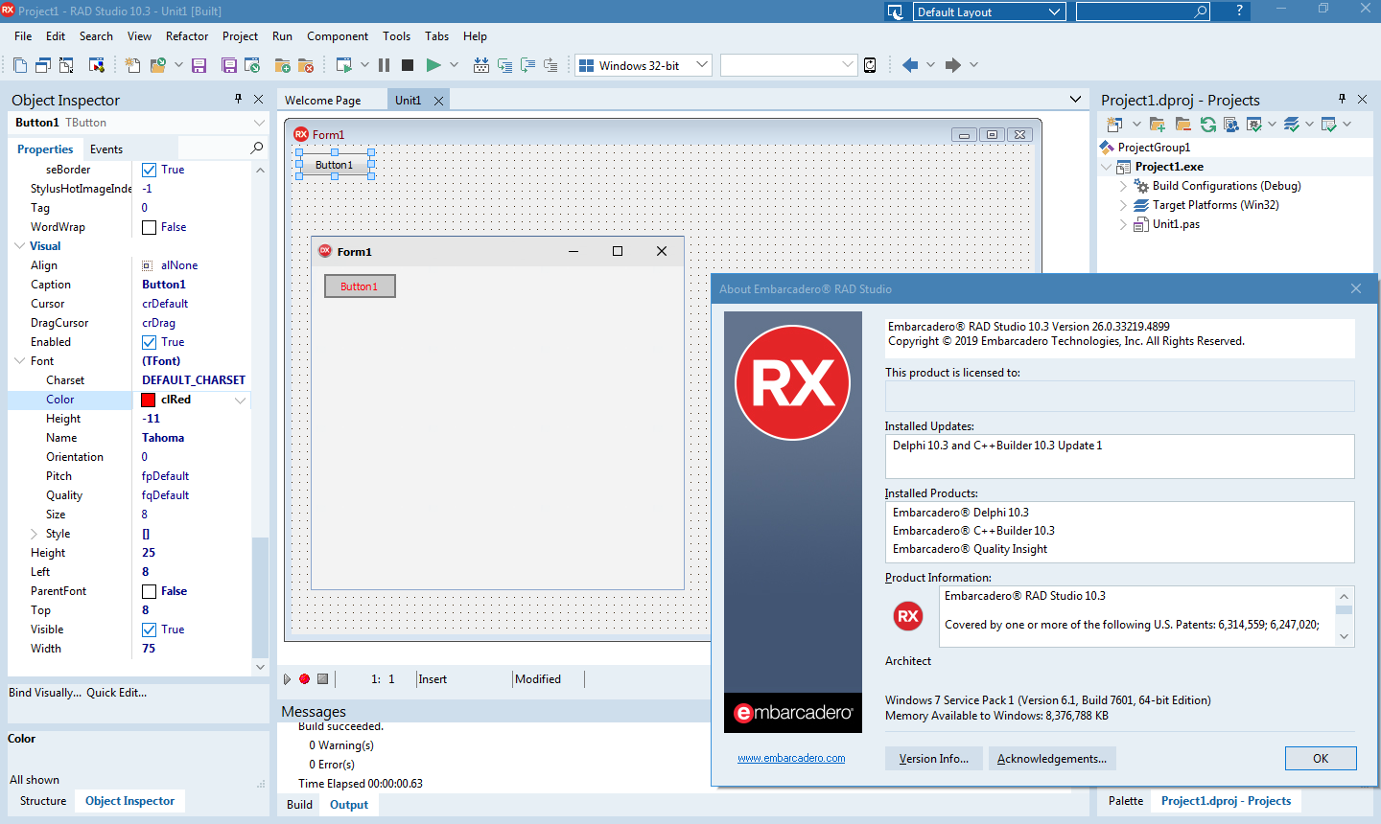
Task: Click green Refresh icon in Projects panel
Action: (x=1207, y=125)
